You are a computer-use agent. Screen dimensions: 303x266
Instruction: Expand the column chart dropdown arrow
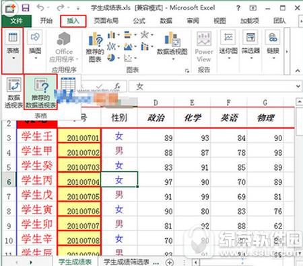(x=119, y=35)
